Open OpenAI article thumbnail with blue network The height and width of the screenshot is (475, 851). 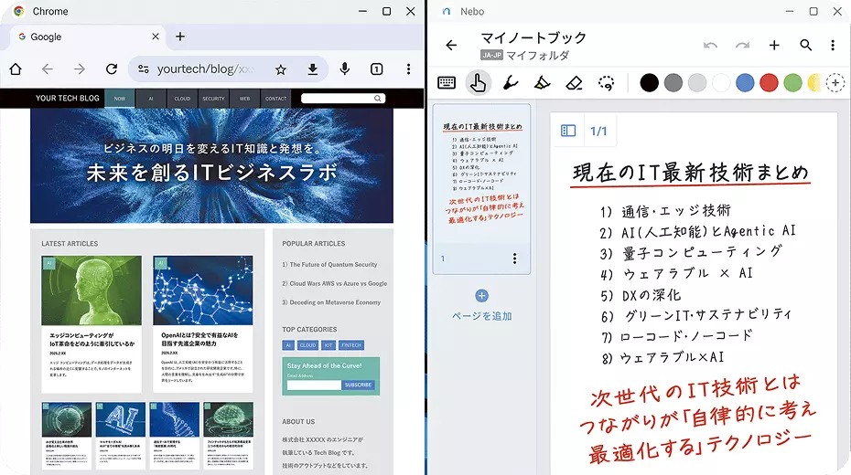coord(203,290)
